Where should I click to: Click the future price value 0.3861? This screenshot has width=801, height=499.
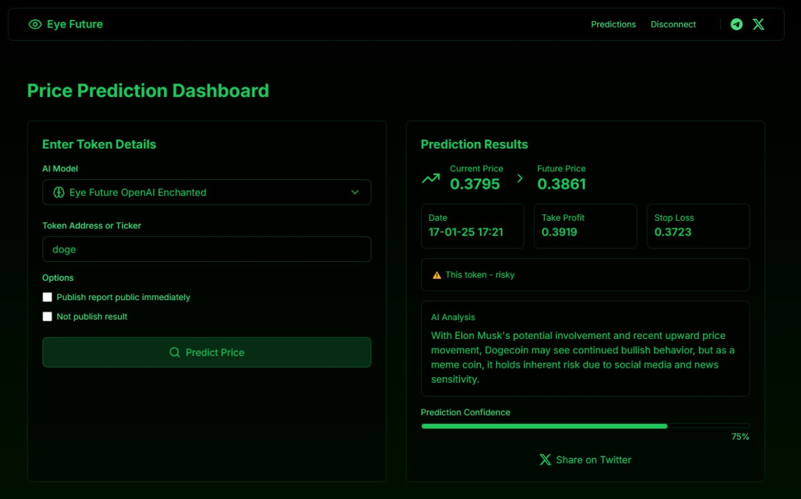click(561, 184)
